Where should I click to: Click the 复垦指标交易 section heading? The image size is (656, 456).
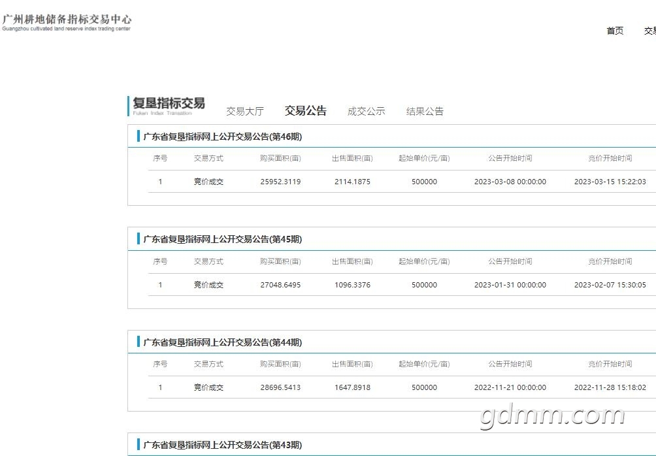[x=169, y=103]
